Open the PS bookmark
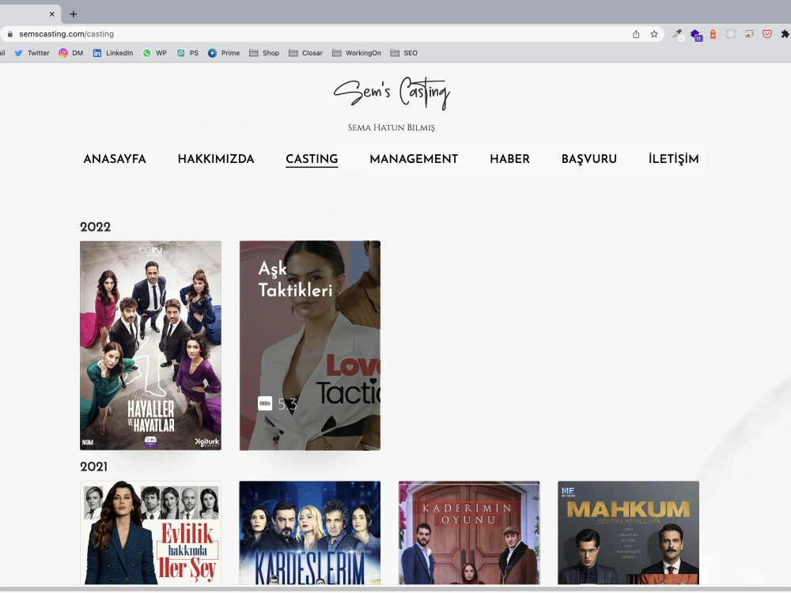The width and height of the screenshot is (791, 593). [x=187, y=53]
